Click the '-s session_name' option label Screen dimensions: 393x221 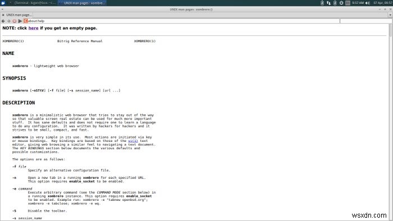(x=27, y=218)
